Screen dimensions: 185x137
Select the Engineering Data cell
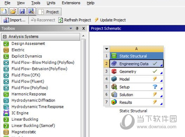point(136,64)
